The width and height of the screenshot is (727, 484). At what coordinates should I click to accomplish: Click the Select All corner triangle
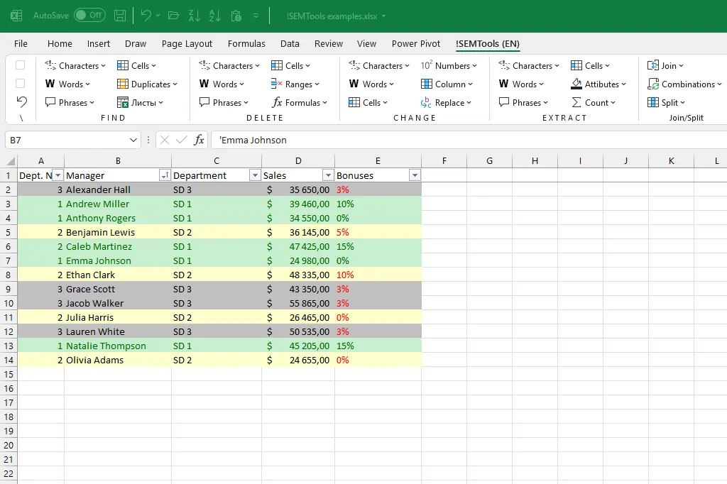pos(10,161)
